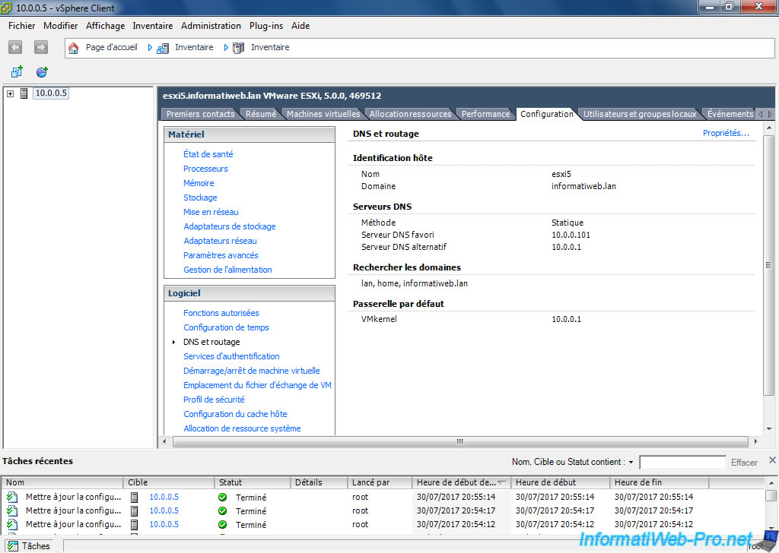Open the Fichier menu
The height and width of the screenshot is (553, 779).
(22, 26)
